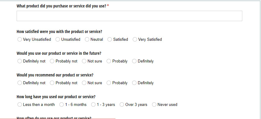
Task: Choose Never used radio button
Action: 154,104
